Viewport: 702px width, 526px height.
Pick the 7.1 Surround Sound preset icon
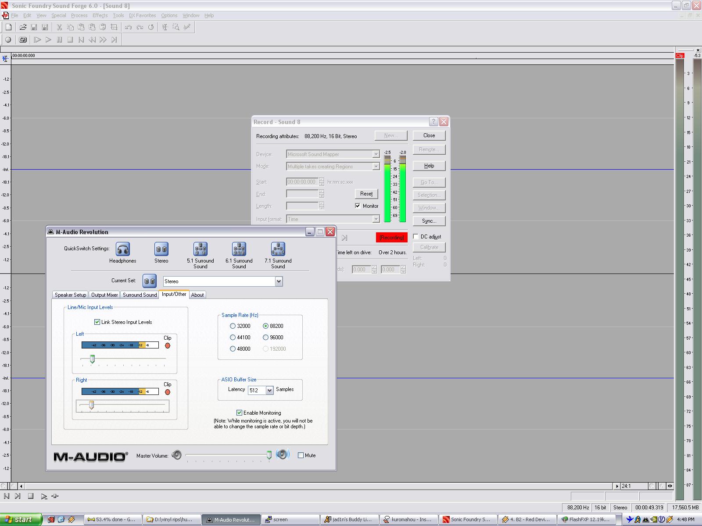click(278, 249)
